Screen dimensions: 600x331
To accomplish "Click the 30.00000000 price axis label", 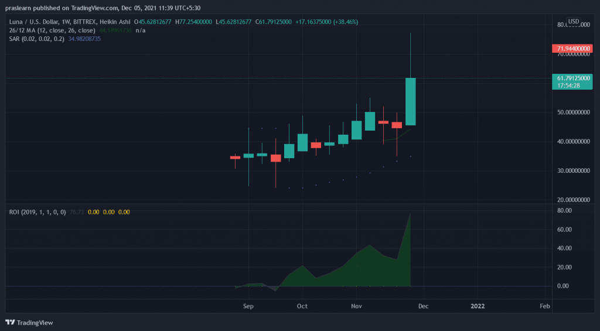I will coord(572,170).
